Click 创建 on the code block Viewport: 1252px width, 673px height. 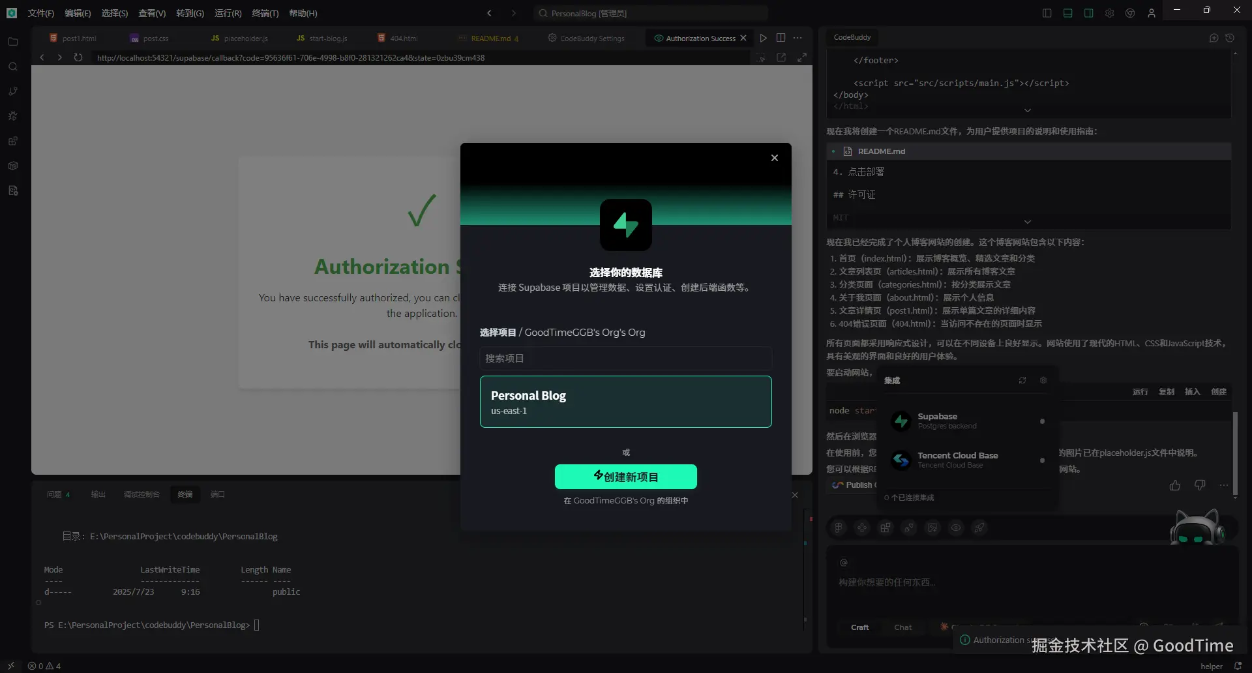tap(1219, 392)
